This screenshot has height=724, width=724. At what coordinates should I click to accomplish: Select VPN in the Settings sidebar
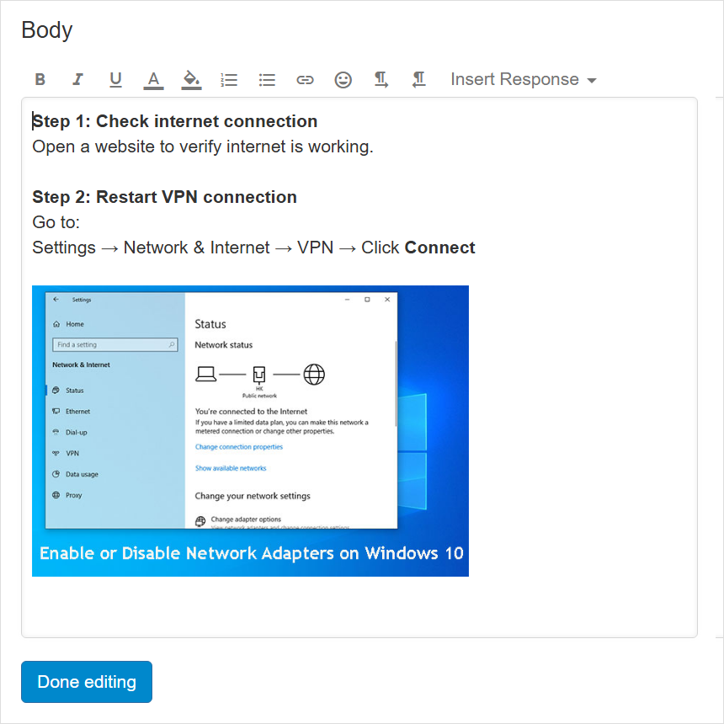pos(72,453)
